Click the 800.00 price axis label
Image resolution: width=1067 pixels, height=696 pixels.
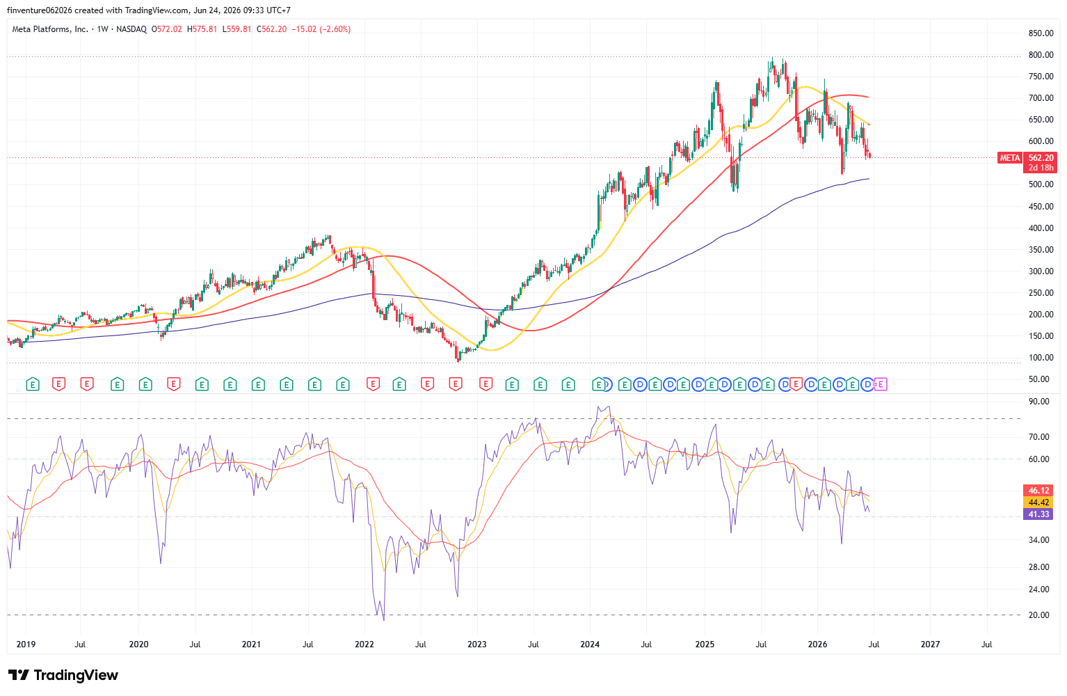(1041, 55)
